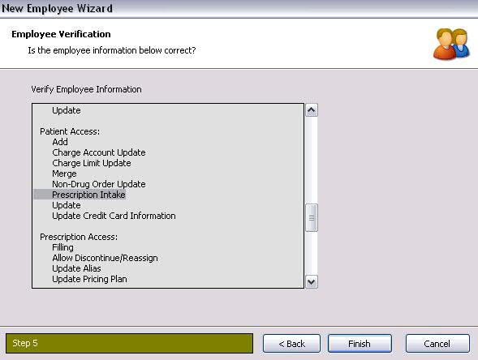Select Charge Account Update entry

[99, 152]
